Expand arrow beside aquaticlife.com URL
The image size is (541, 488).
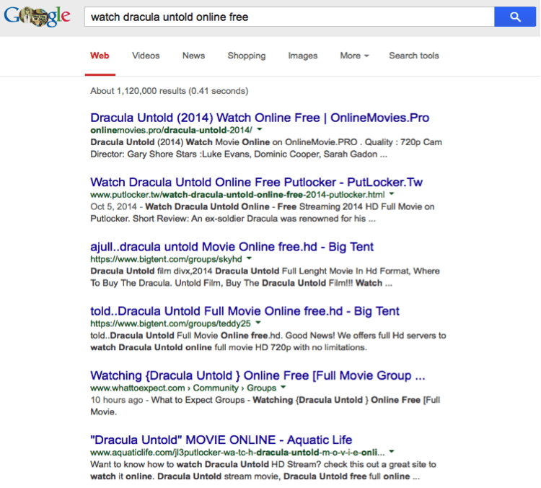(x=392, y=452)
